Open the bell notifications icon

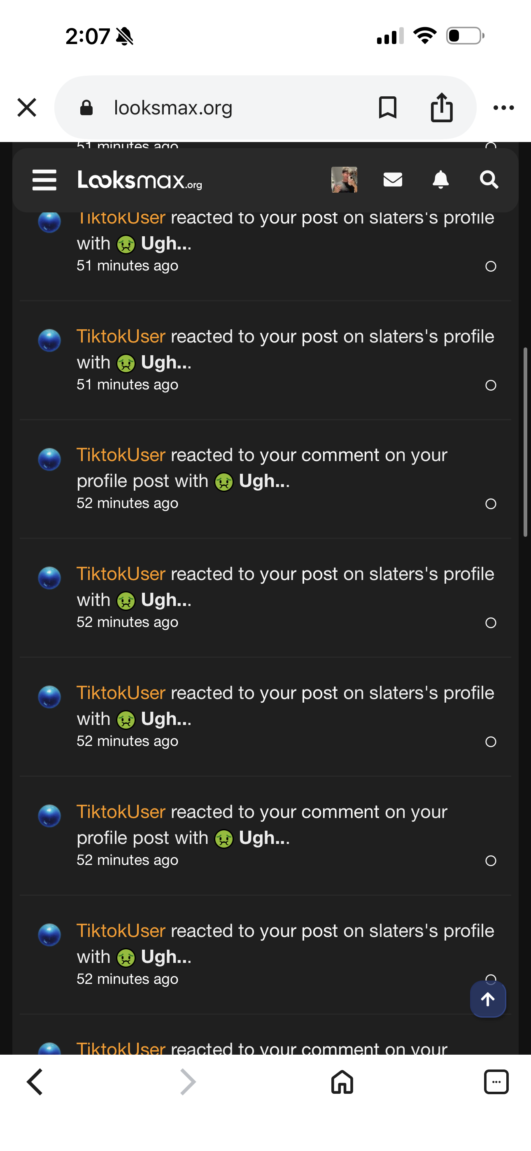click(x=440, y=179)
